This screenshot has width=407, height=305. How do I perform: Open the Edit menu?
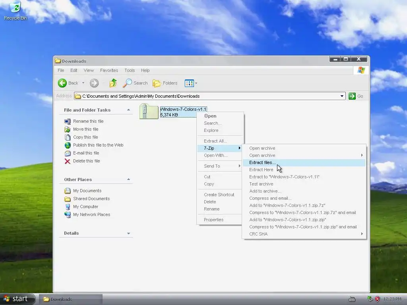pyautogui.click(x=74, y=70)
